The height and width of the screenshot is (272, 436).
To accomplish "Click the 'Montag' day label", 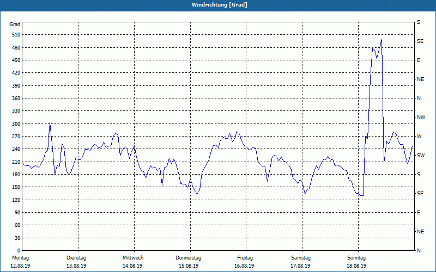I will [20, 258].
